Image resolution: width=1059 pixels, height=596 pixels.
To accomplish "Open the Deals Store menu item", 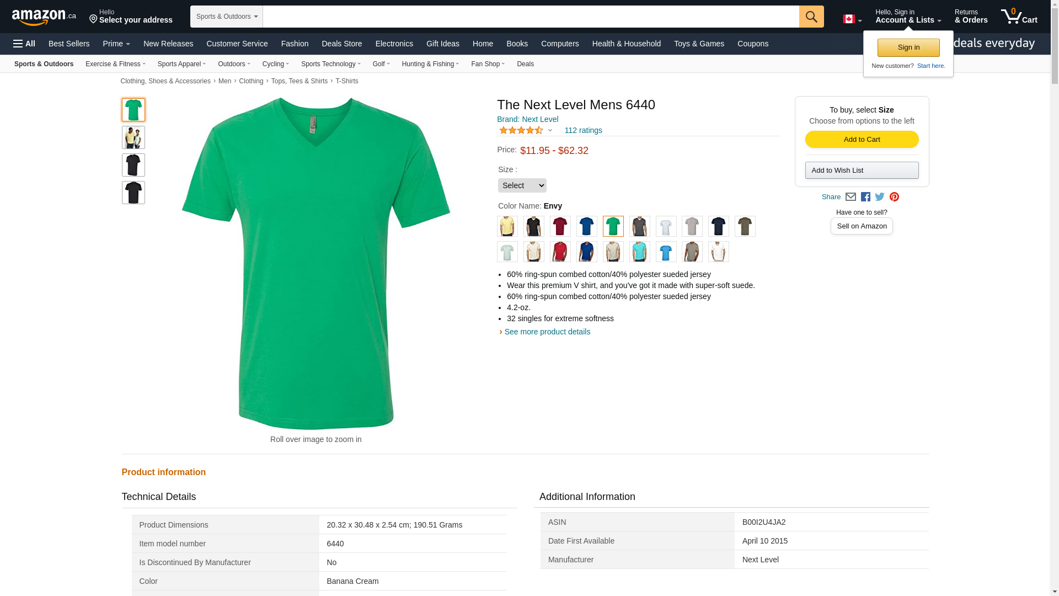I will click(x=341, y=44).
